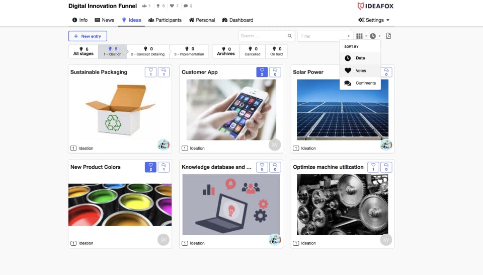Open comments on Optimize machine utilization
The width and height of the screenshot is (483, 275).
pos(386,167)
